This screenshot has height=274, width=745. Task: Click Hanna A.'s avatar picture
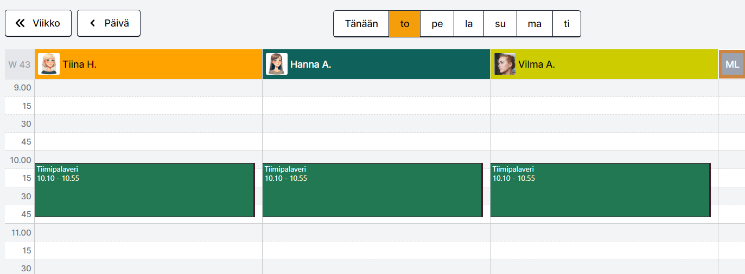[x=277, y=64]
